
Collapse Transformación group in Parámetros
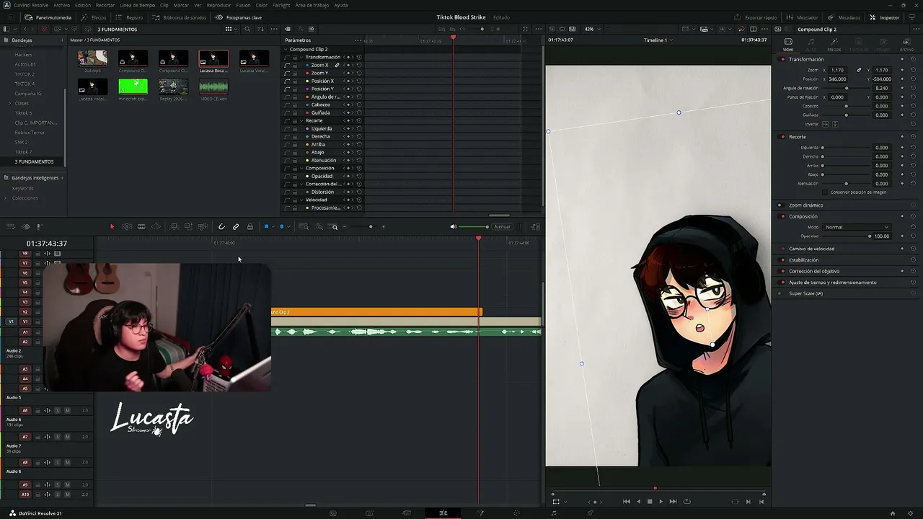click(x=302, y=57)
